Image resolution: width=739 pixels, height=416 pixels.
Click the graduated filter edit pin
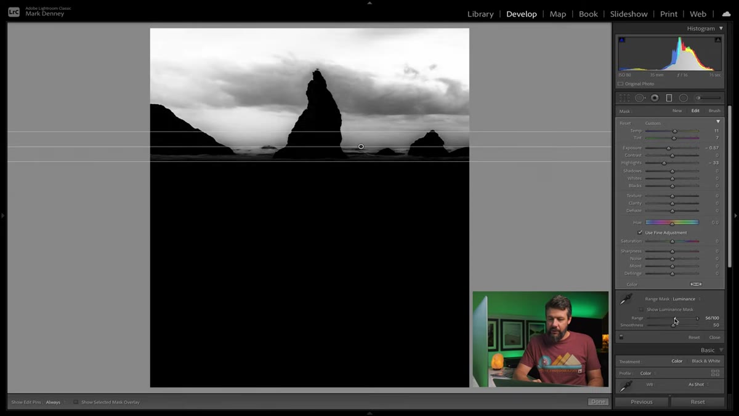[x=361, y=146]
